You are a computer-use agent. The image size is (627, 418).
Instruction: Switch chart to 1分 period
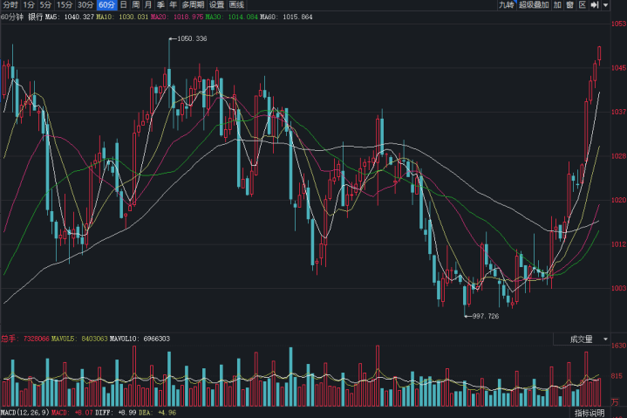tap(29, 5)
